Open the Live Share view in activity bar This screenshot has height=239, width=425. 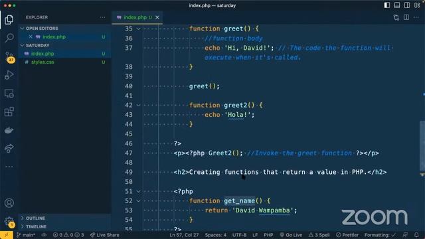(9, 148)
